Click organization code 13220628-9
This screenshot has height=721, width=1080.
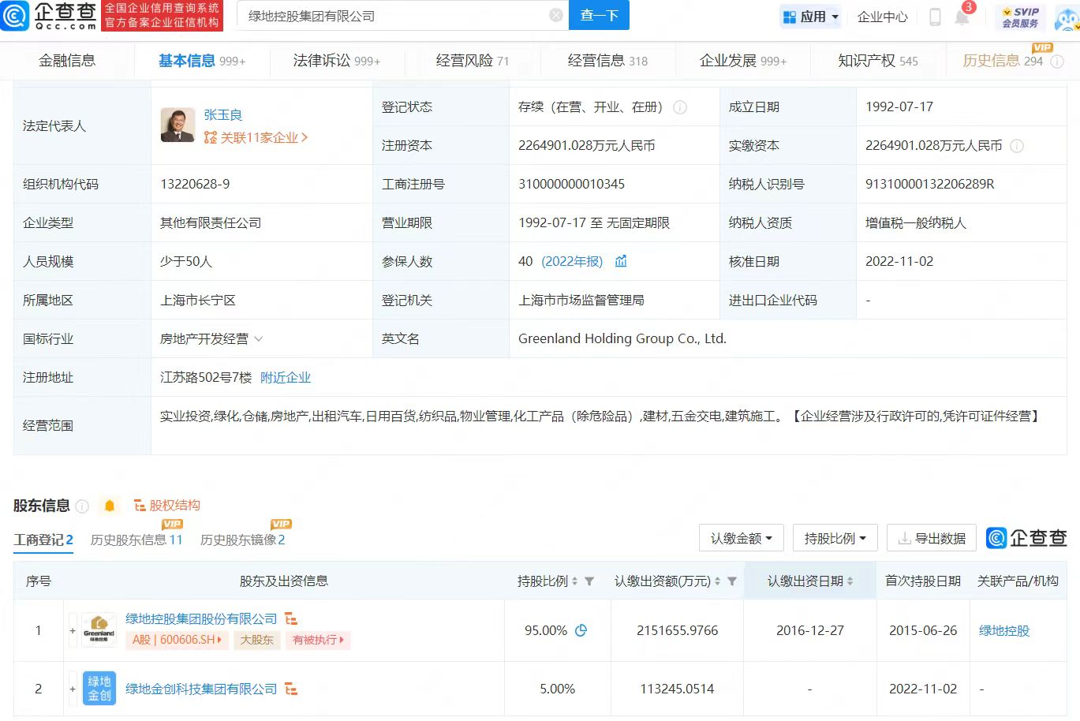coord(195,185)
